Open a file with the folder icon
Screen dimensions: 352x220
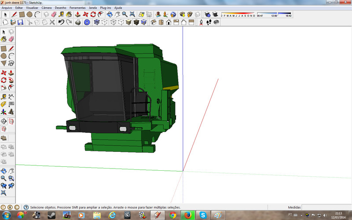click(13, 22)
